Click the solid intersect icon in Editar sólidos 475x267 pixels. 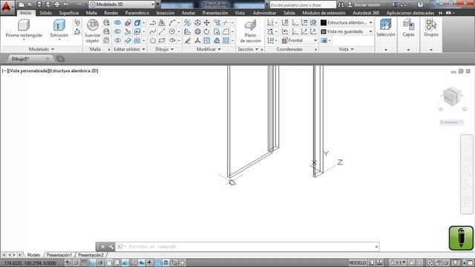pos(117,40)
